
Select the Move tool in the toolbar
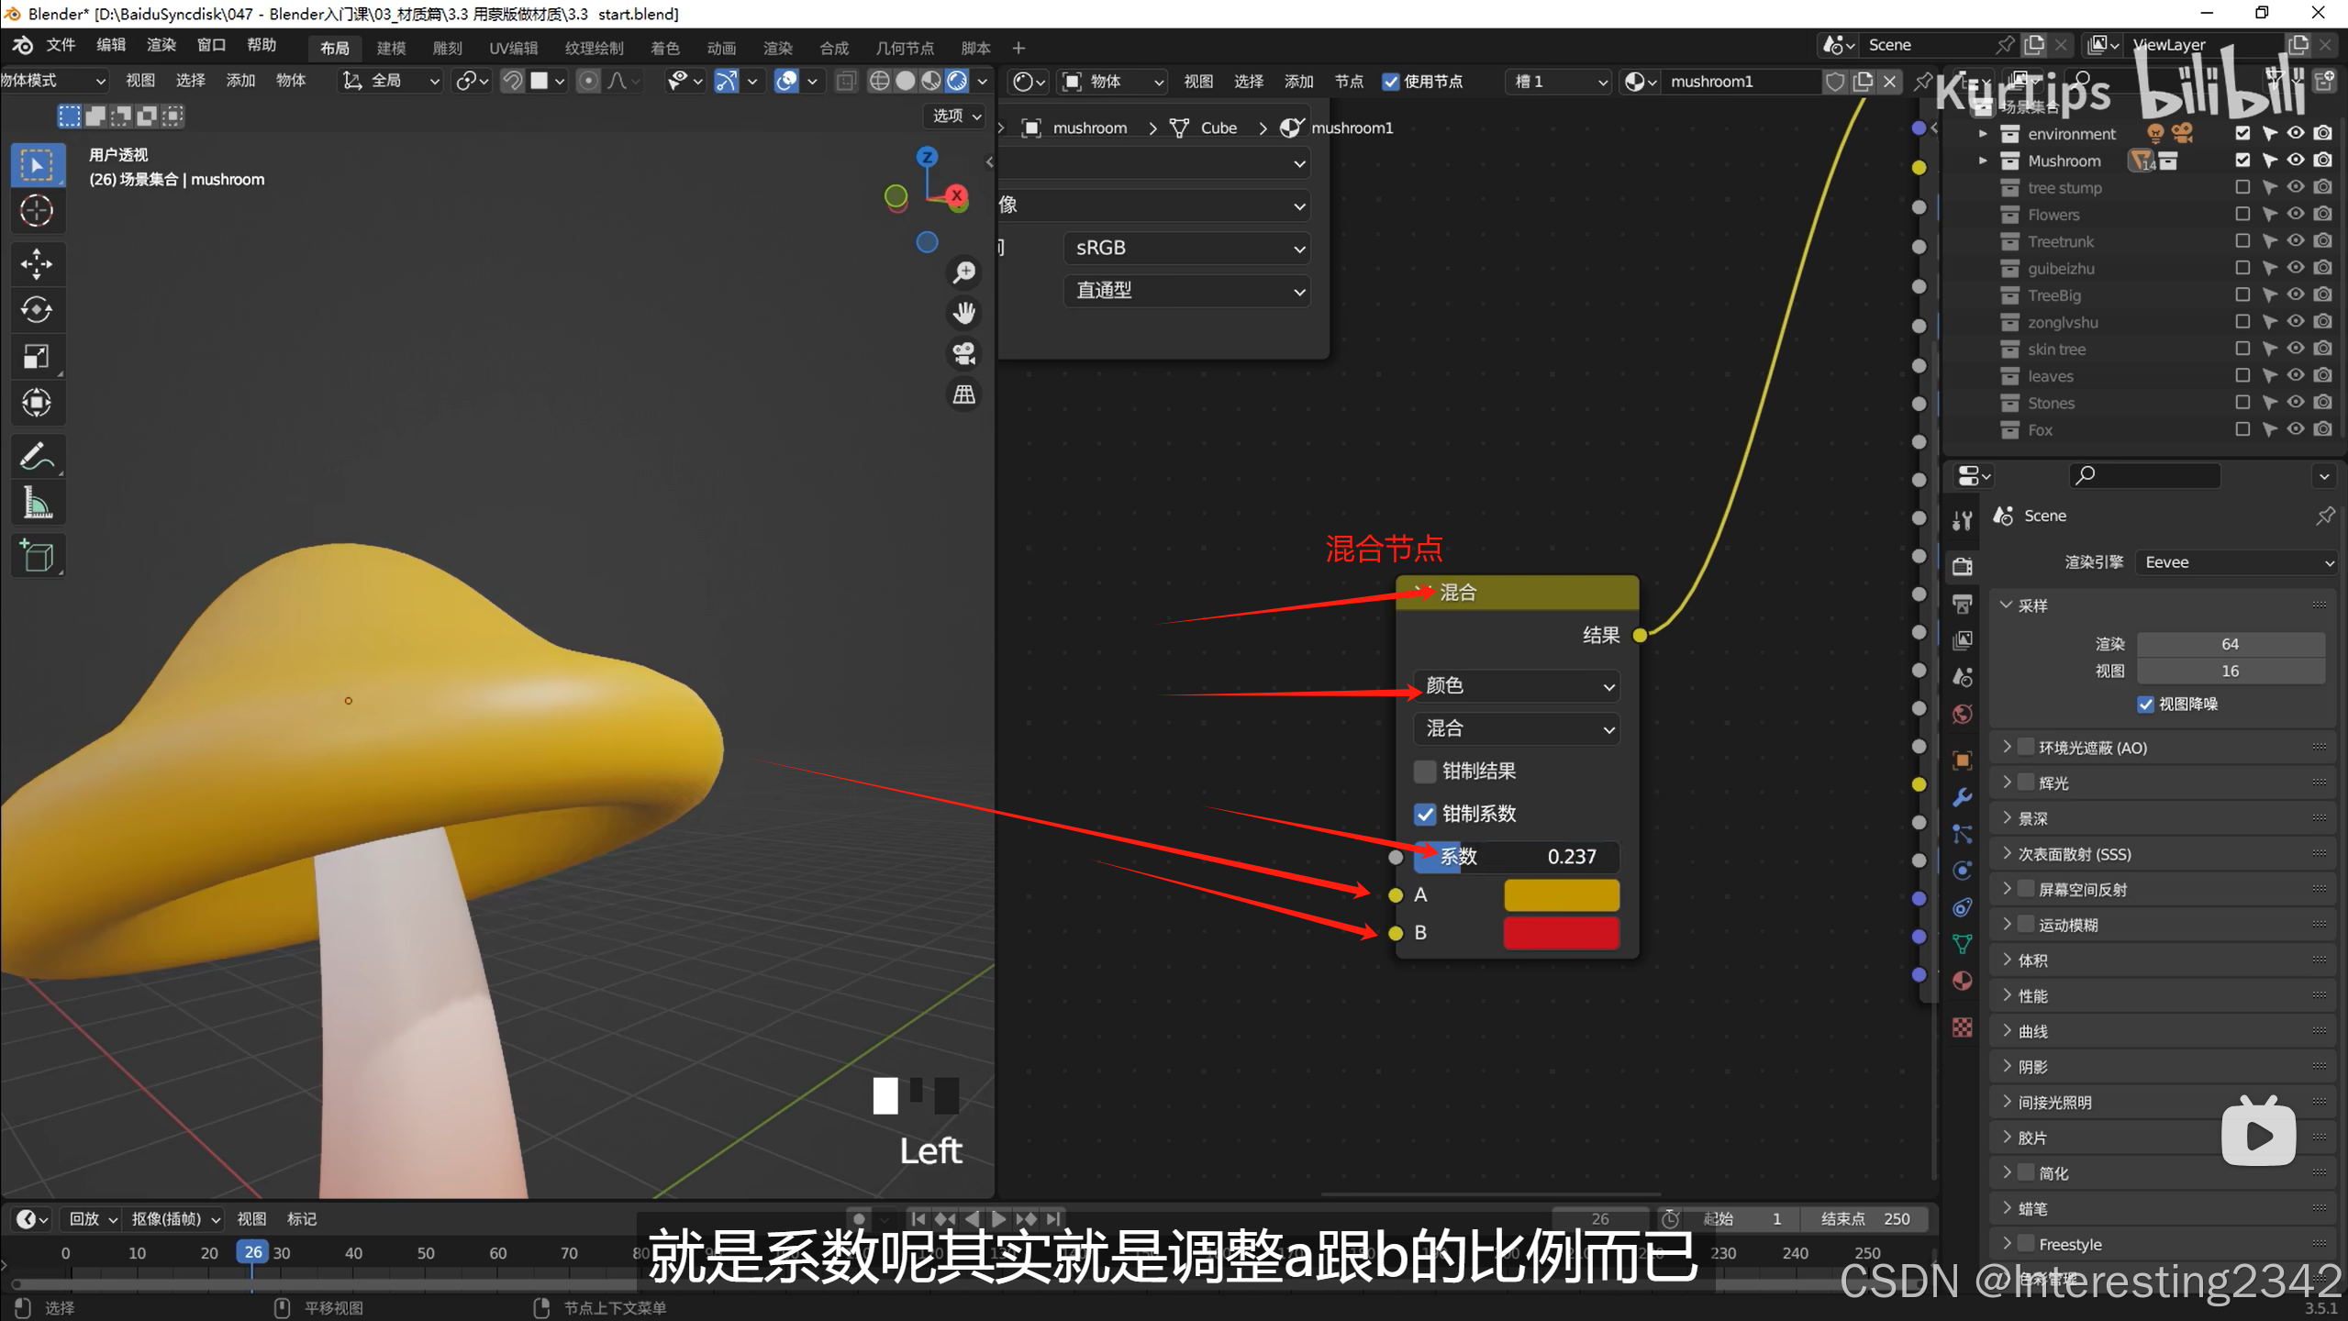[37, 263]
